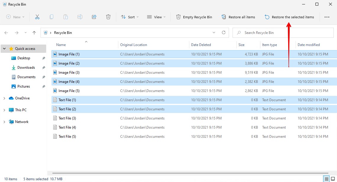Expand This PC in the navigation pane

point(5,110)
